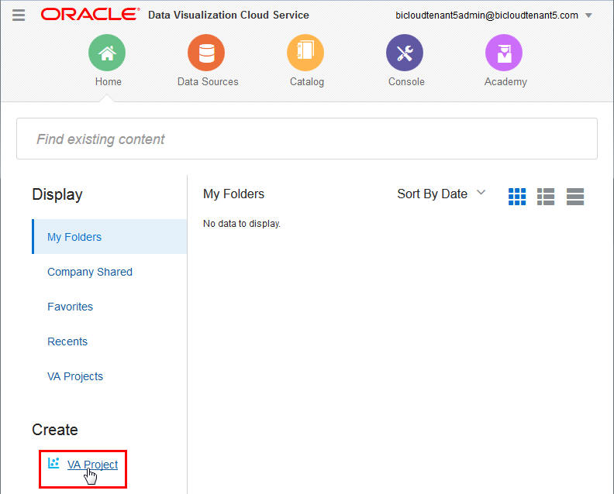Open the hamburger navigation menu
This screenshot has width=614, height=494.
[19, 15]
